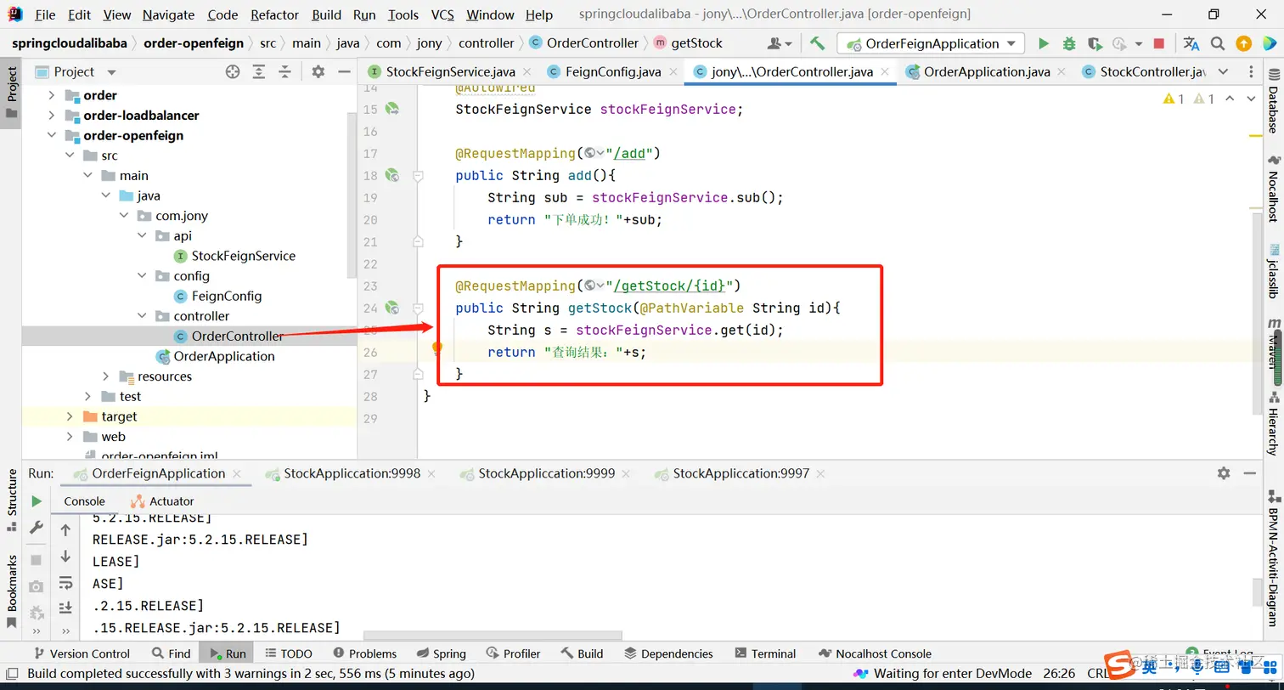Image resolution: width=1284 pixels, height=690 pixels.
Task: Expand all nodes in the Project panel
Action: [258, 72]
